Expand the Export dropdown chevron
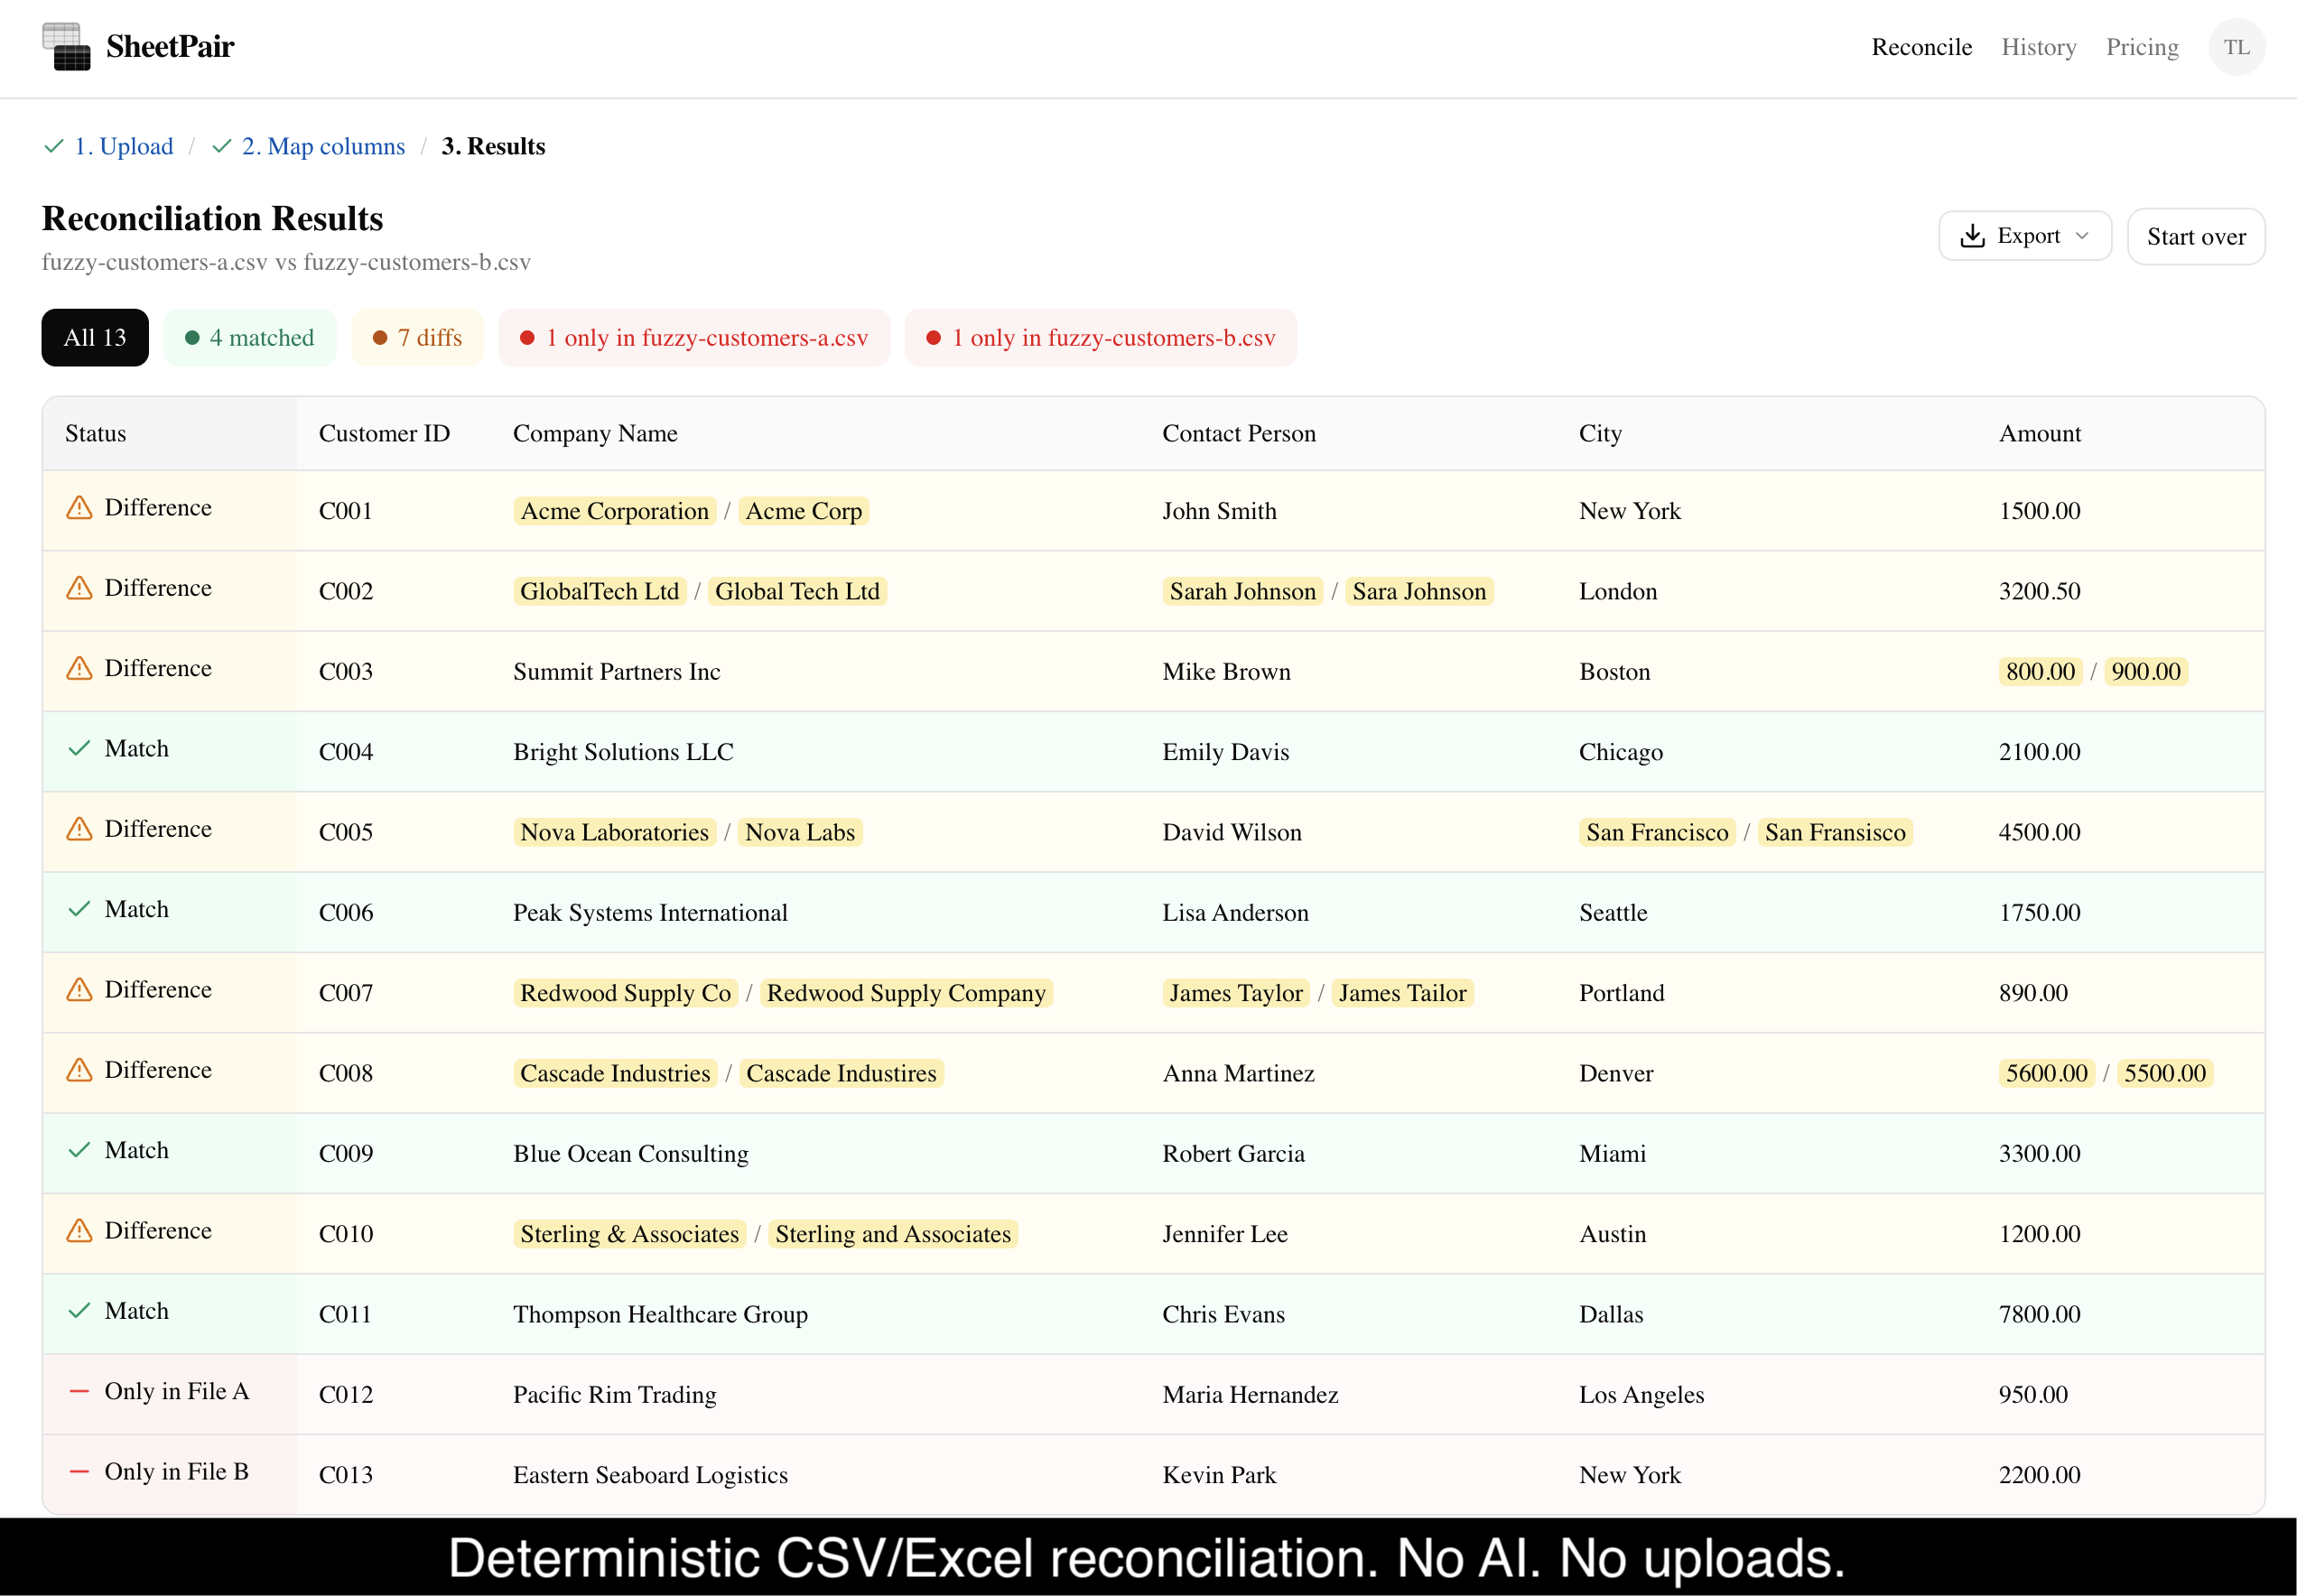This screenshot has height=1596, width=2297. click(x=2082, y=236)
